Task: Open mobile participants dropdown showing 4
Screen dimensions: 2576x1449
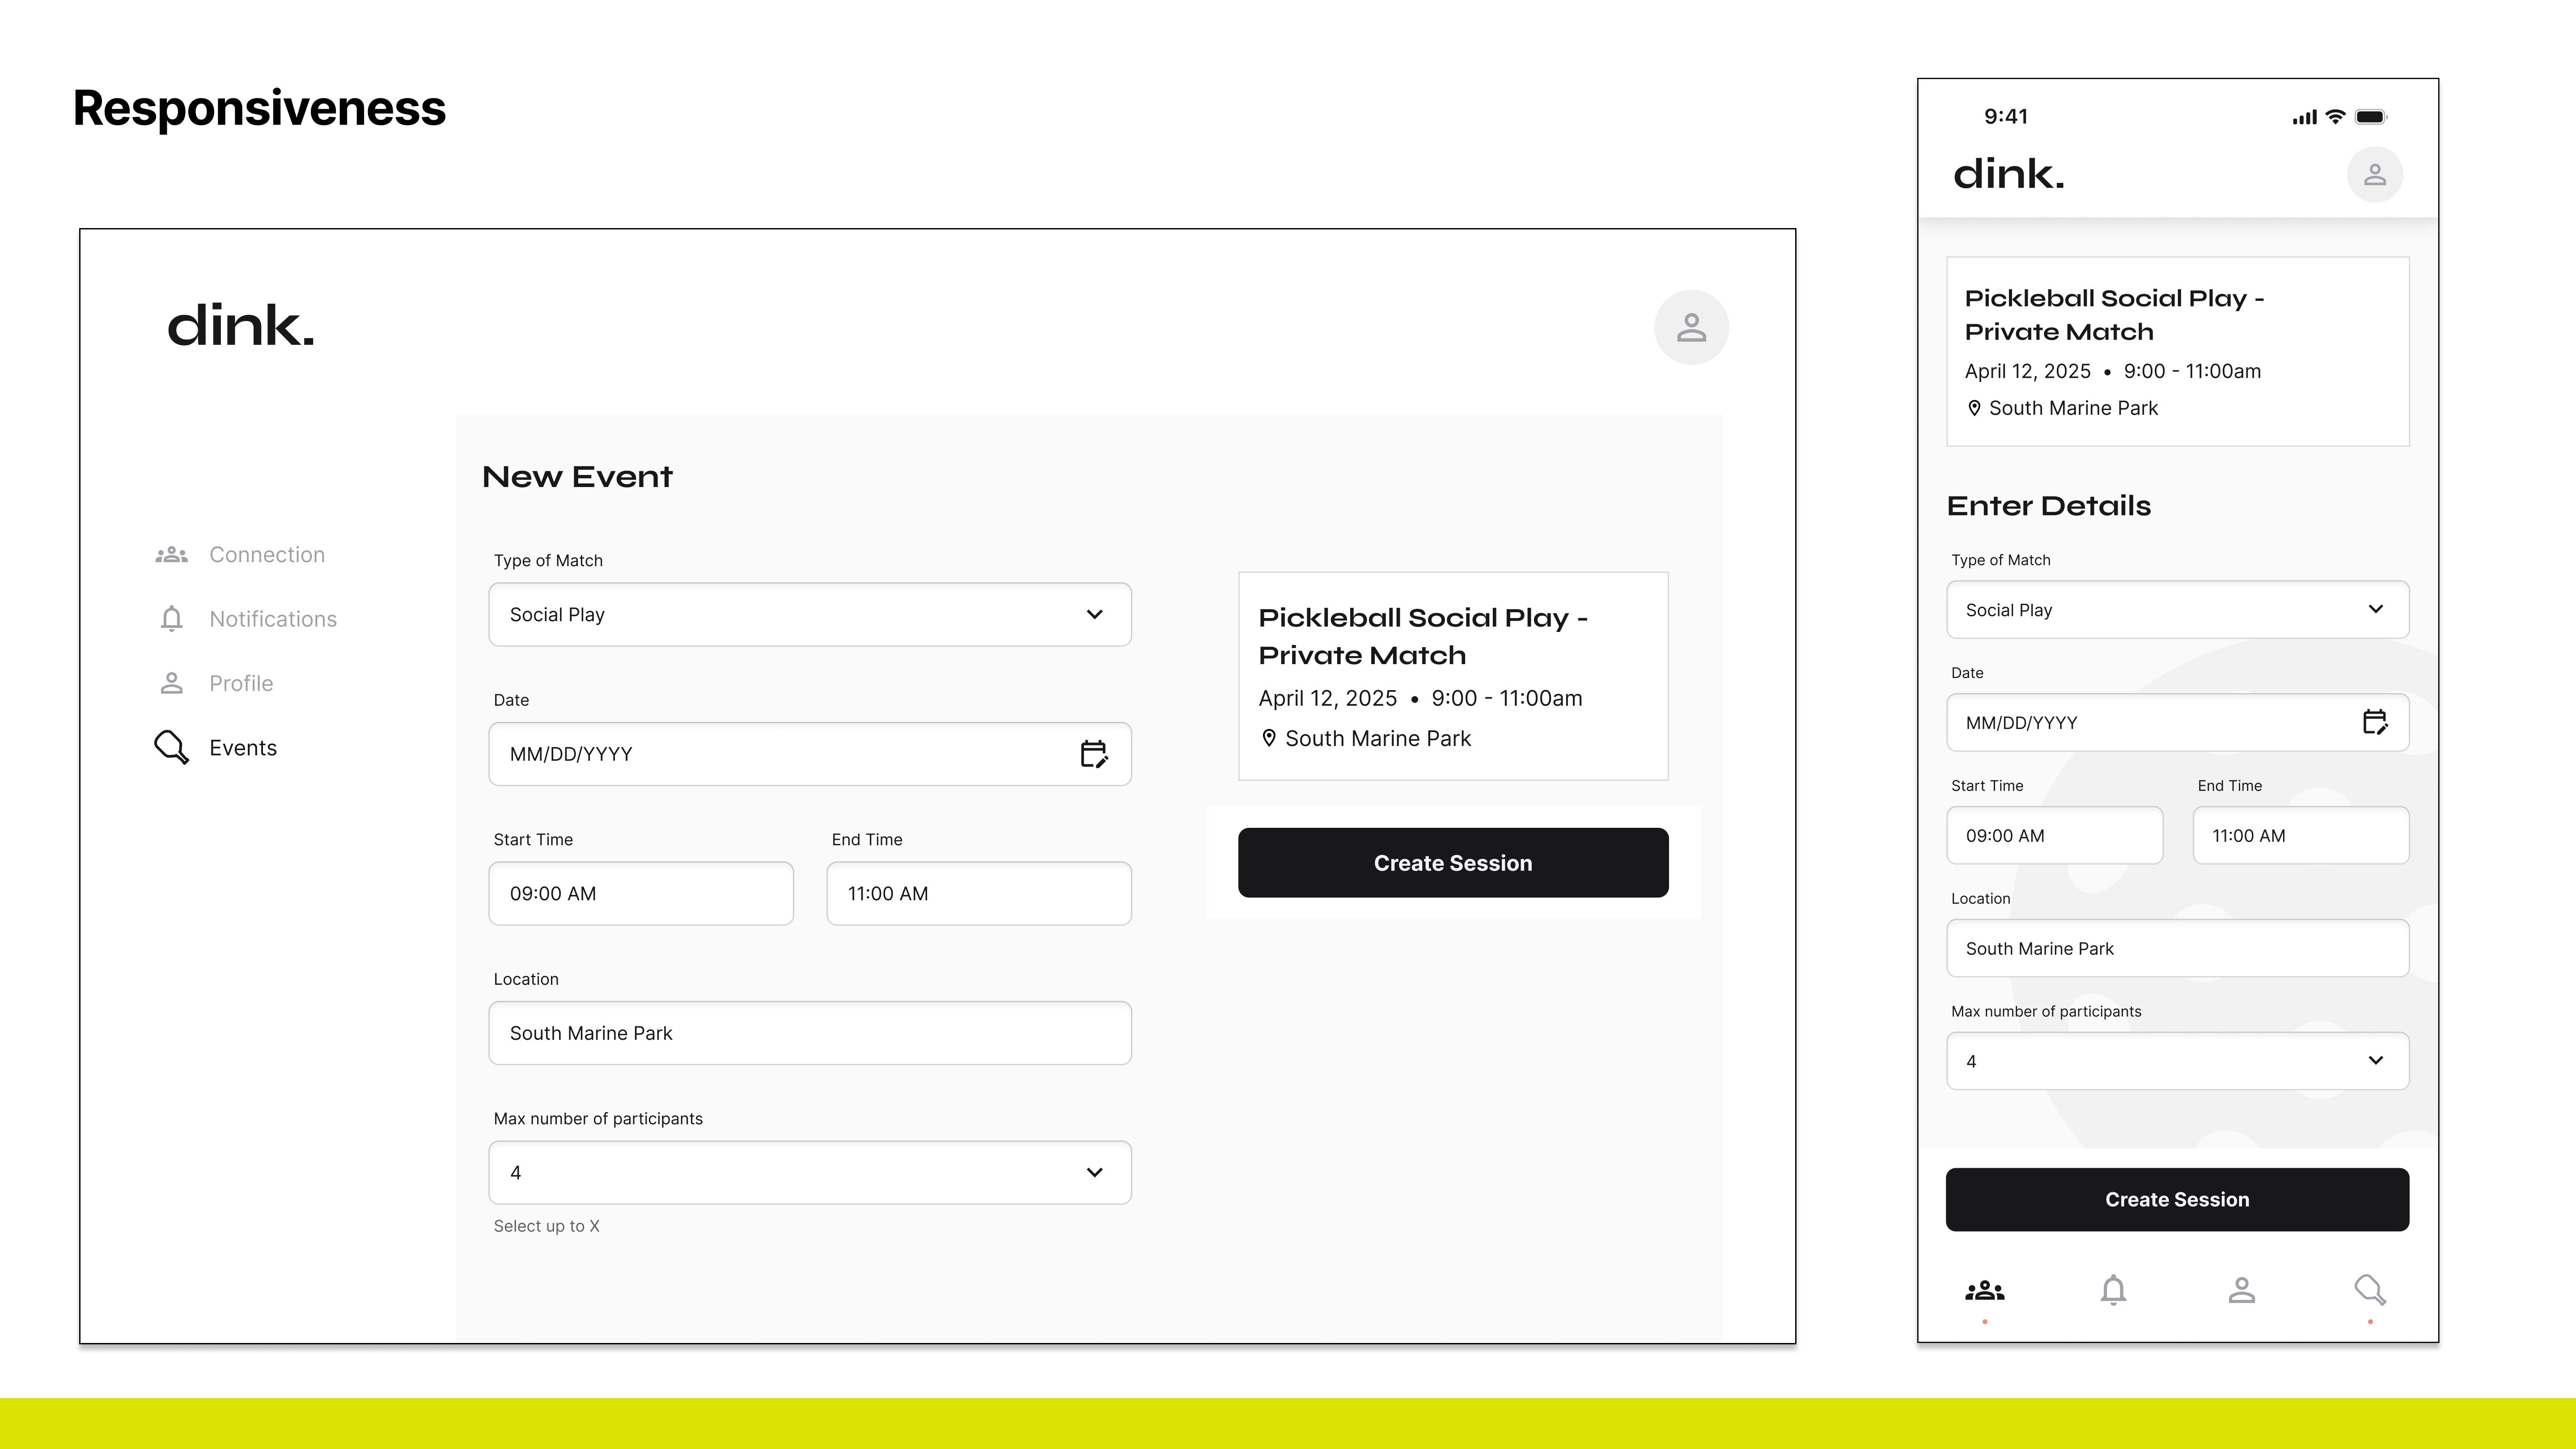Action: point(2178,1060)
